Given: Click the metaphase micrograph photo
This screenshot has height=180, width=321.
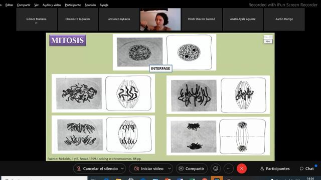Looking at the screenshot, I should click(x=194, y=95).
